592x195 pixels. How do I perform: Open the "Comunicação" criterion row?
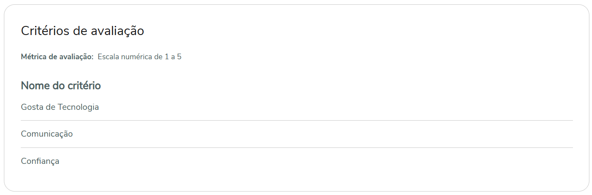47,134
